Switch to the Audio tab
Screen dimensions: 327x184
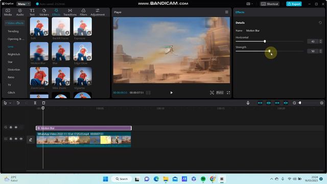[20, 12]
